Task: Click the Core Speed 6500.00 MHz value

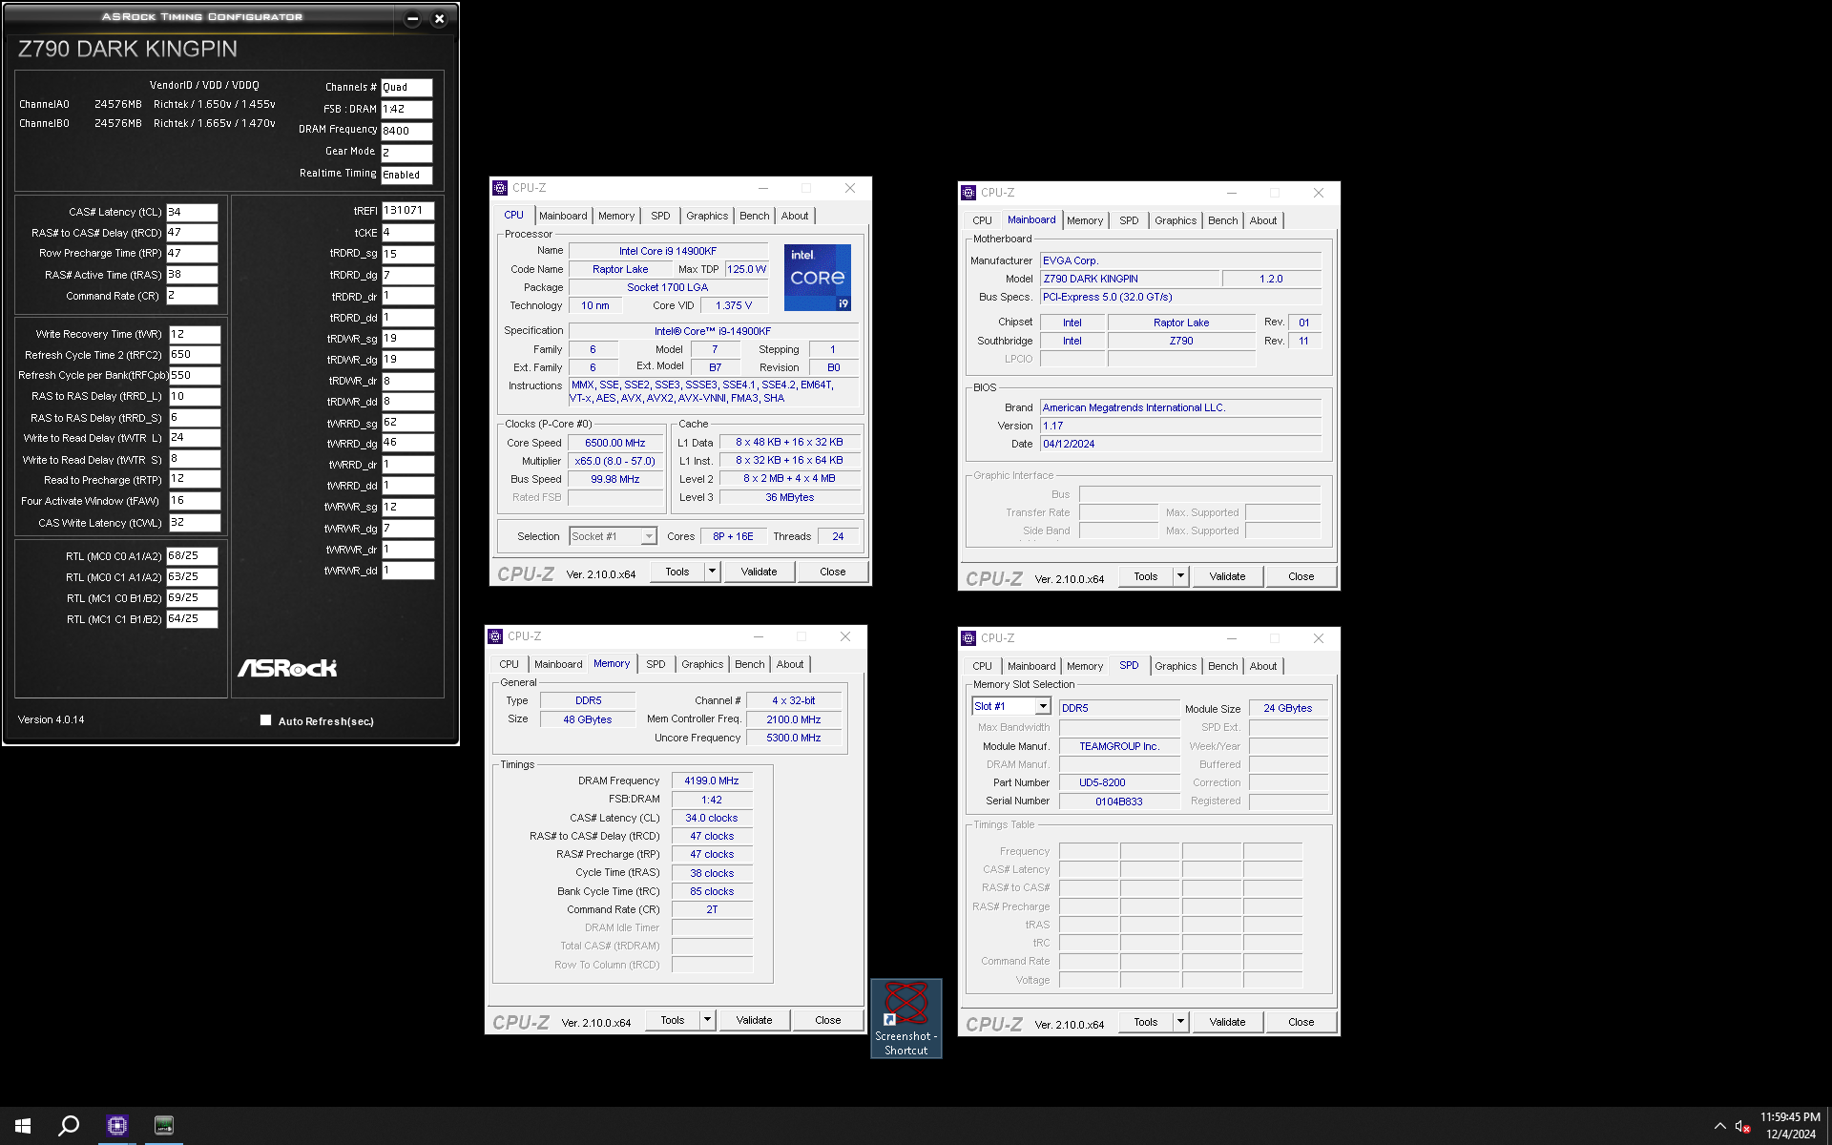Action: click(x=615, y=443)
